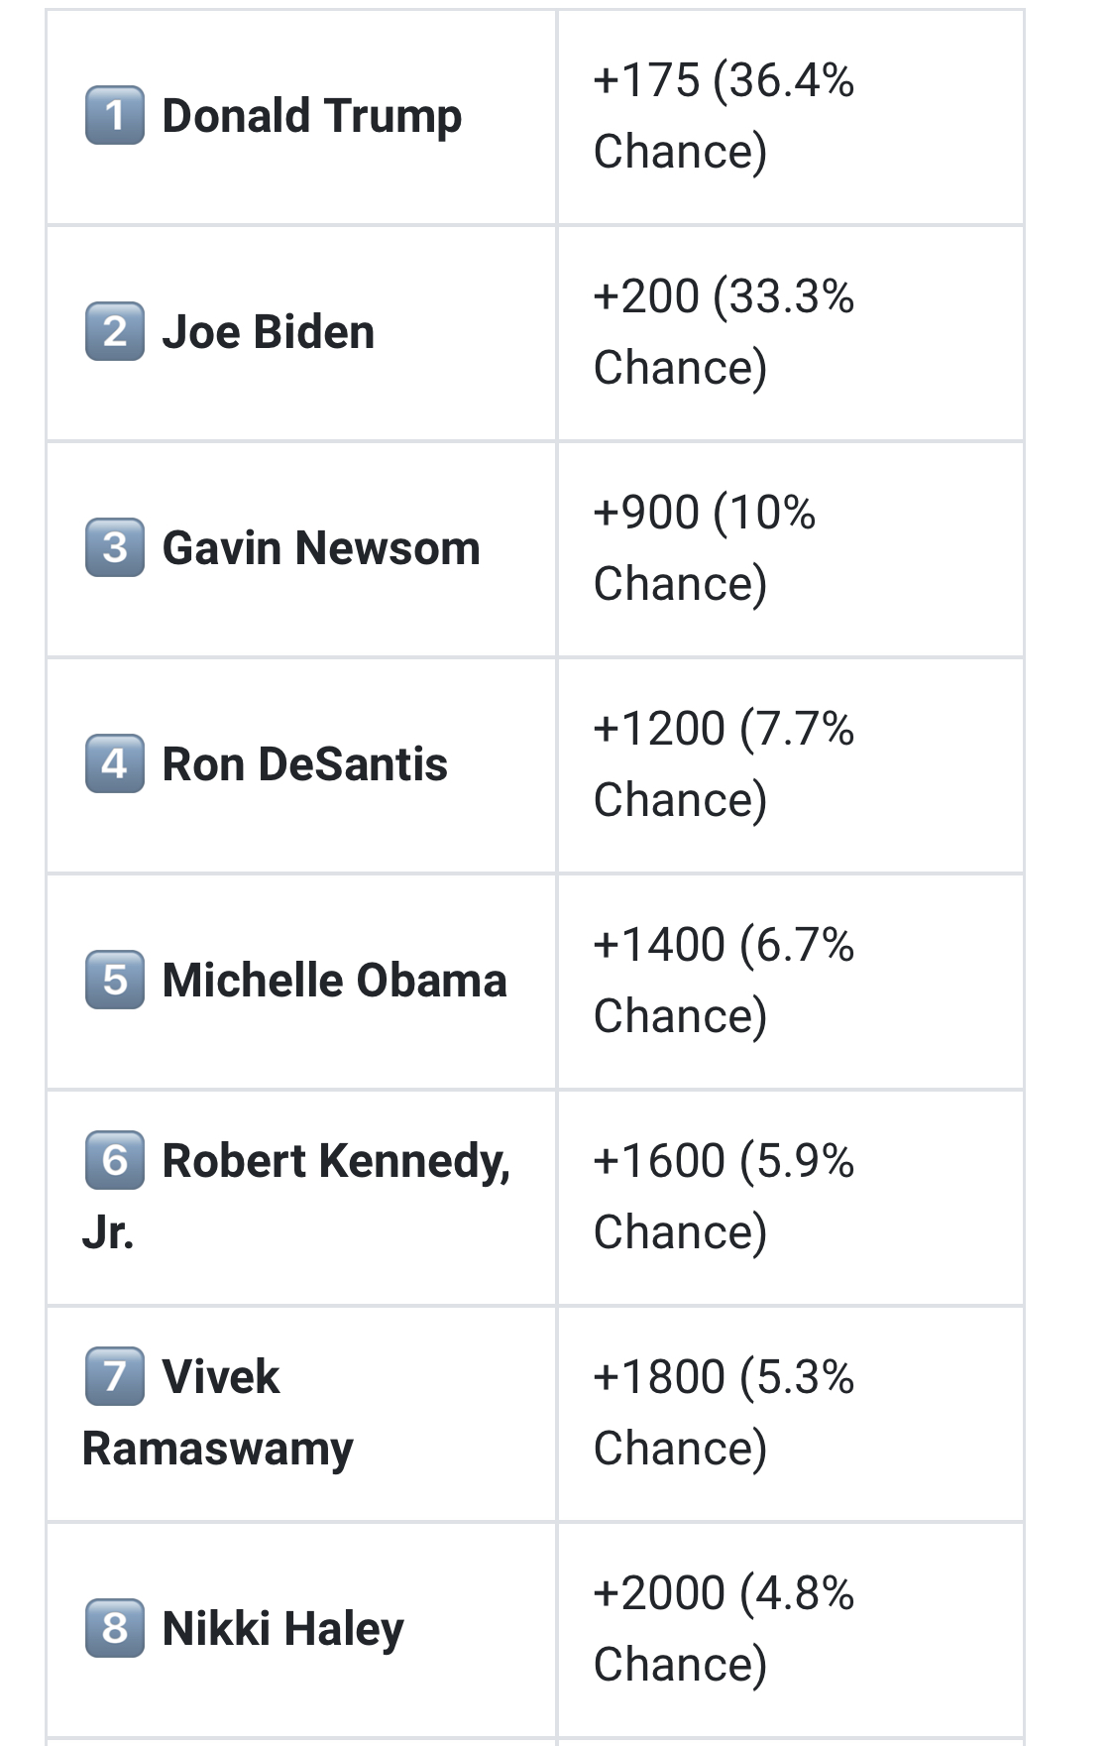Screen dimensions: 1115x1746
Task: Click the number 5 rank badge
Action: 115,980
